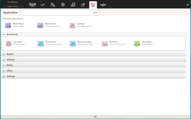Click the Search button
This screenshot has width=191, height=119.
(x=95, y=12)
